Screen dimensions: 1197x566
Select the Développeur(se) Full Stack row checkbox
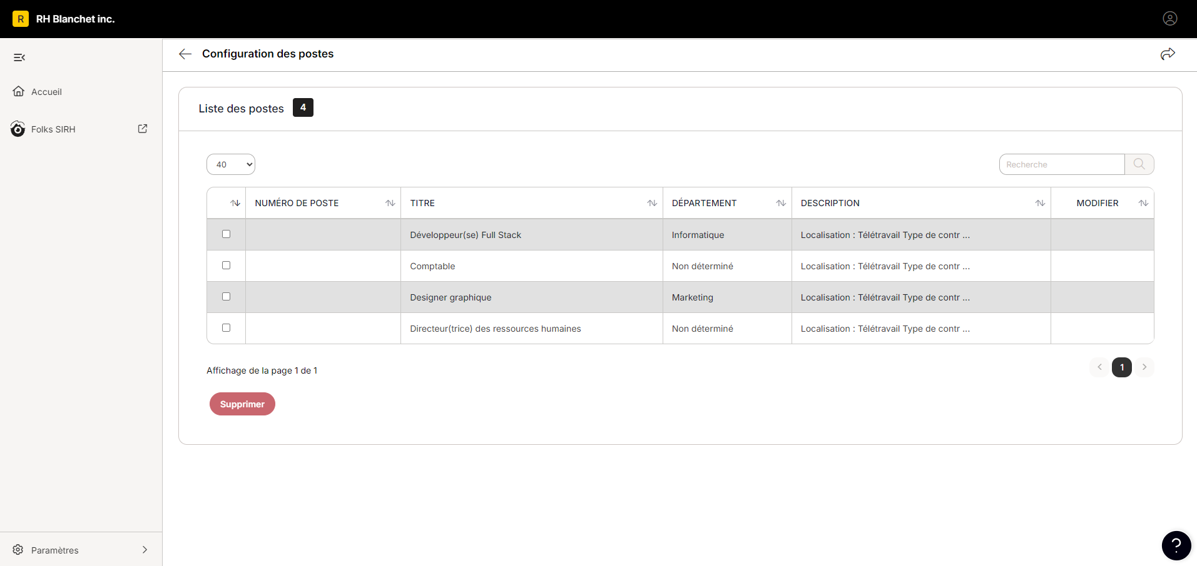[227, 234]
